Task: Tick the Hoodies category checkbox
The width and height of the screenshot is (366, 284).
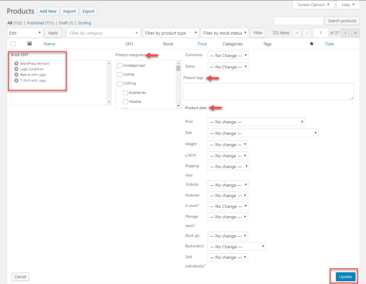Action: [x=125, y=102]
